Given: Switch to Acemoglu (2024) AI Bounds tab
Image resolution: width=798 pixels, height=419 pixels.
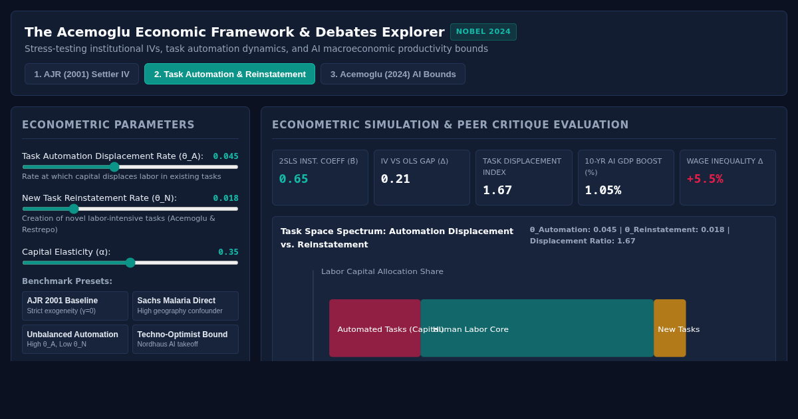Looking at the screenshot, I should pyautogui.click(x=393, y=74).
